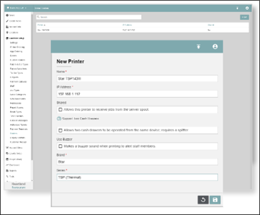Sort by the Shared column header

(211, 25)
